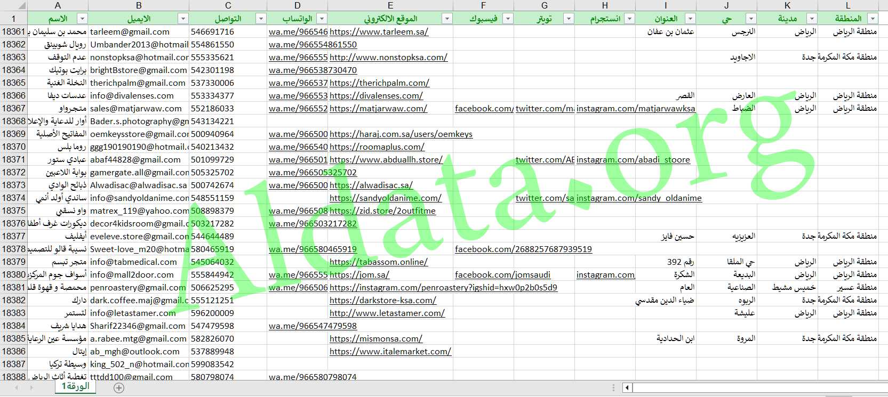
Task: Select the cell info@divalenses.com
Action: 139,96
